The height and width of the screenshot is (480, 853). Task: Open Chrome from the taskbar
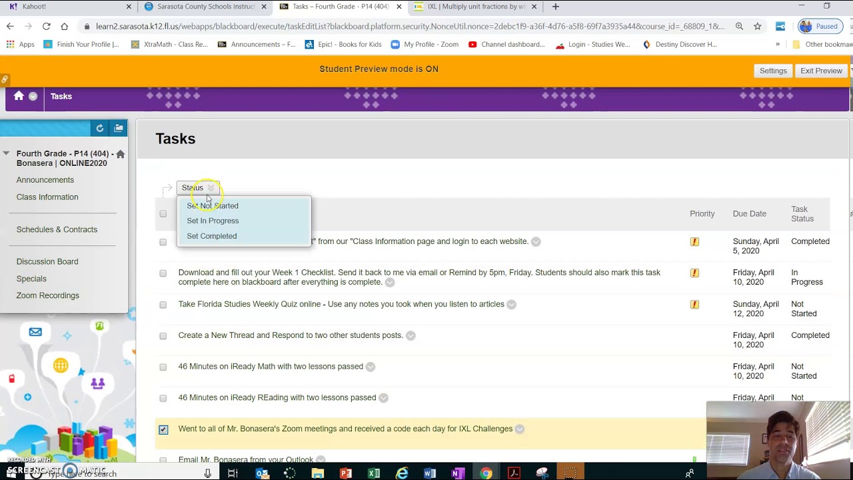click(x=486, y=473)
